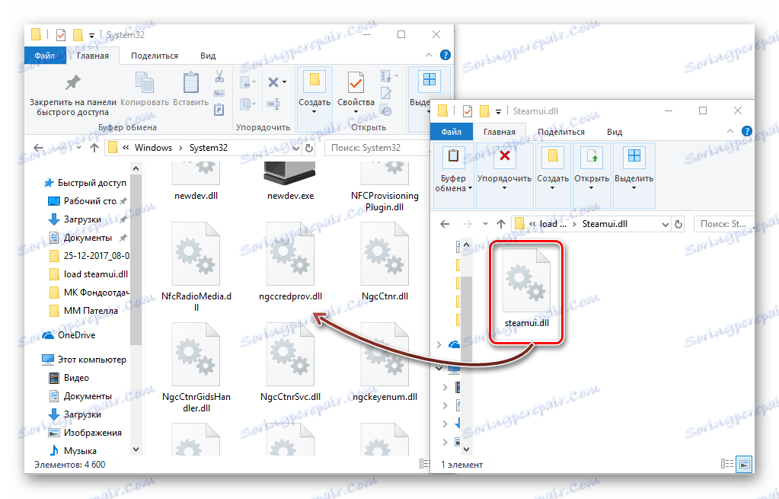Open System32 ribbon help
This screenshot has height=499, width=779.
pyautogui.click(x=445, y=55)
